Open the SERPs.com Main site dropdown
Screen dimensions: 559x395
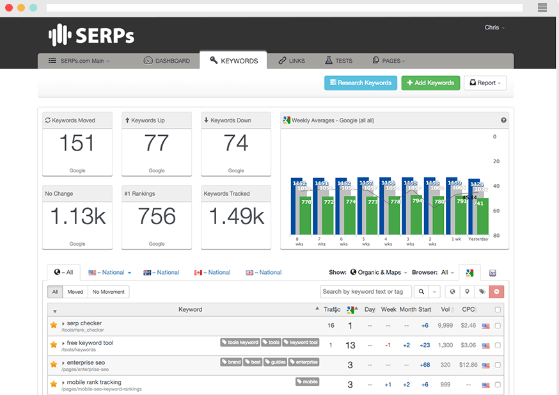[79, 61]
